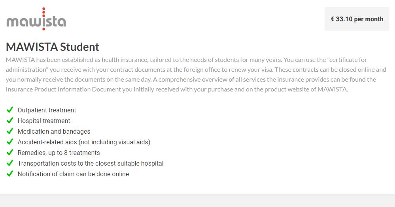Click the checkmark beside Notification of claim
Screen dimensions: 395x207
[10, 173]
